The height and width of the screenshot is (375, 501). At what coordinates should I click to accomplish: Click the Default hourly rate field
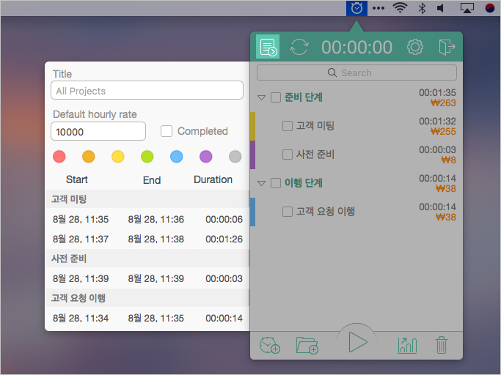pyautogui.click(x=98, y=131)
